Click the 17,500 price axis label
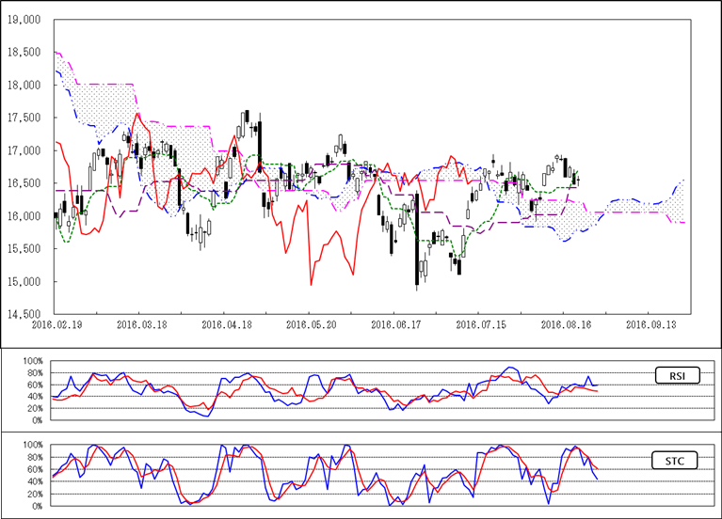This screenshot has height=519, width=722. pyautogui.click(x=25, y=118)
